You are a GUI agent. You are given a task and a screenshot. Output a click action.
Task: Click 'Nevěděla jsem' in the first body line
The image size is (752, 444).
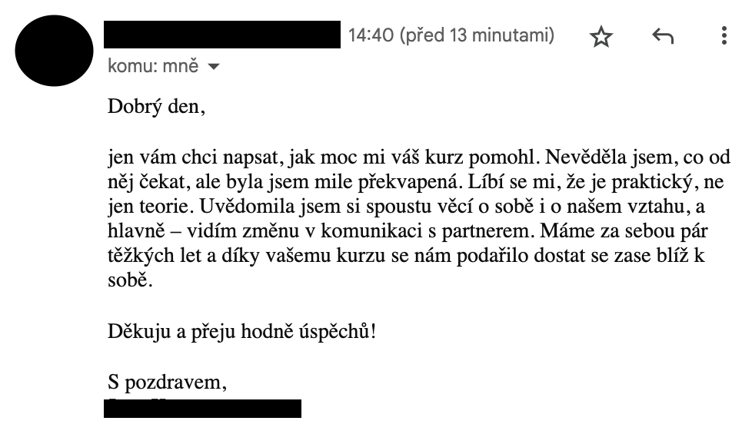pos(609,157)
